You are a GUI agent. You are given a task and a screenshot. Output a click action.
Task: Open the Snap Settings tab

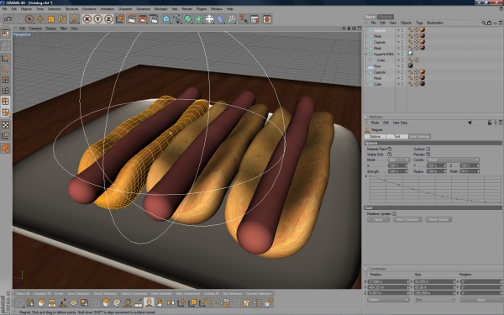coord(419,137)
